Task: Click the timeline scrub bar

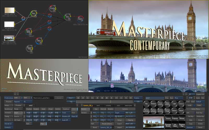Action: [x=104, y=102]
